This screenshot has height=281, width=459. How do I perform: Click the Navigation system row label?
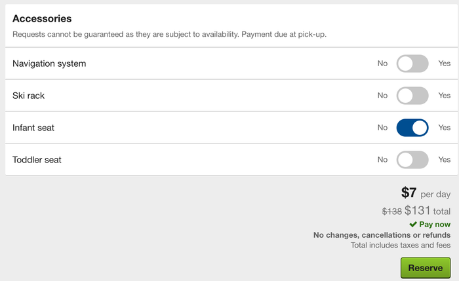pyautogui.click(x=49, y=64)
